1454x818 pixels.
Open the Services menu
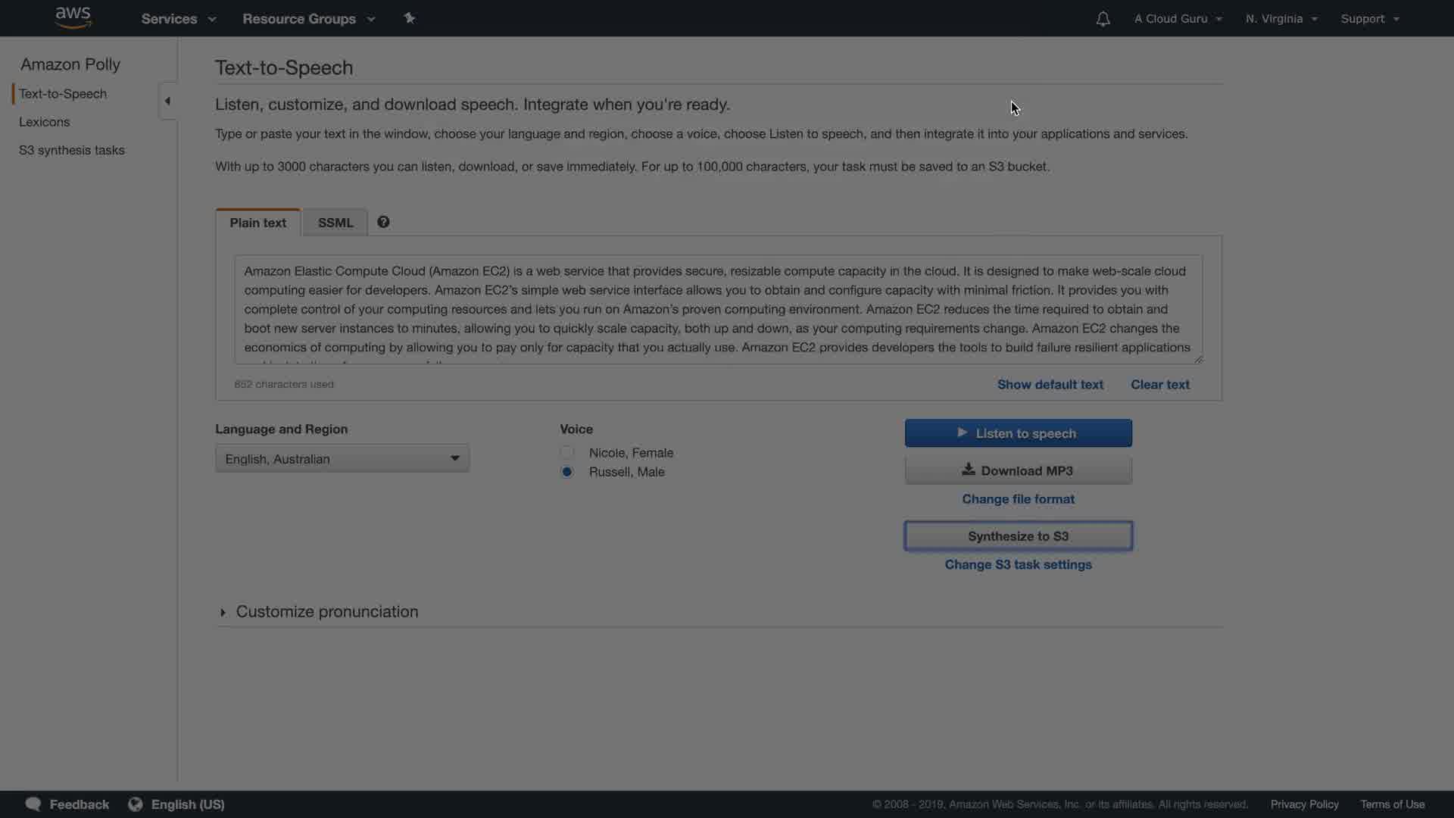pos(178,19)
